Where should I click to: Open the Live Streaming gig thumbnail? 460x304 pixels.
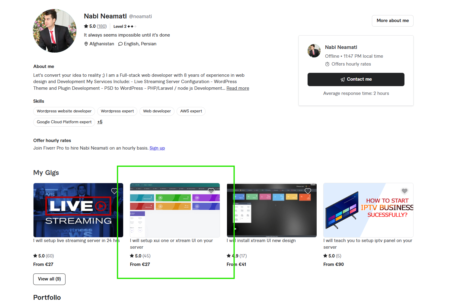tap(78, 210)
